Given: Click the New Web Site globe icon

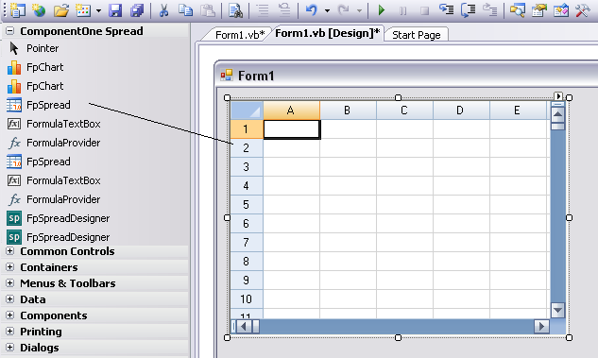Looking at the screenshot, I should coord(39,10).
